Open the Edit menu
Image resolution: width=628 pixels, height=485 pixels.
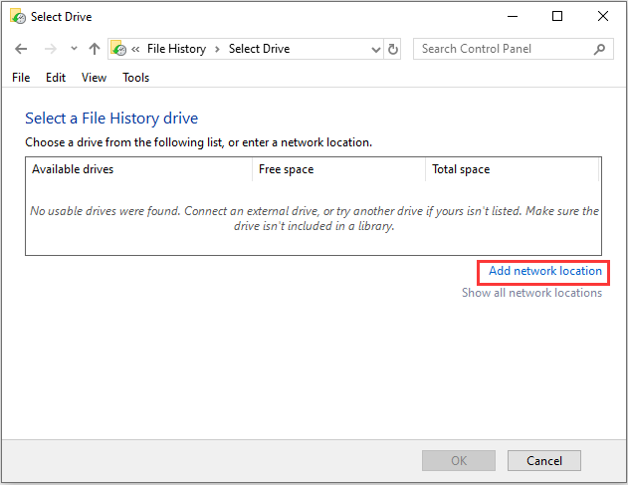pos(56,78)
